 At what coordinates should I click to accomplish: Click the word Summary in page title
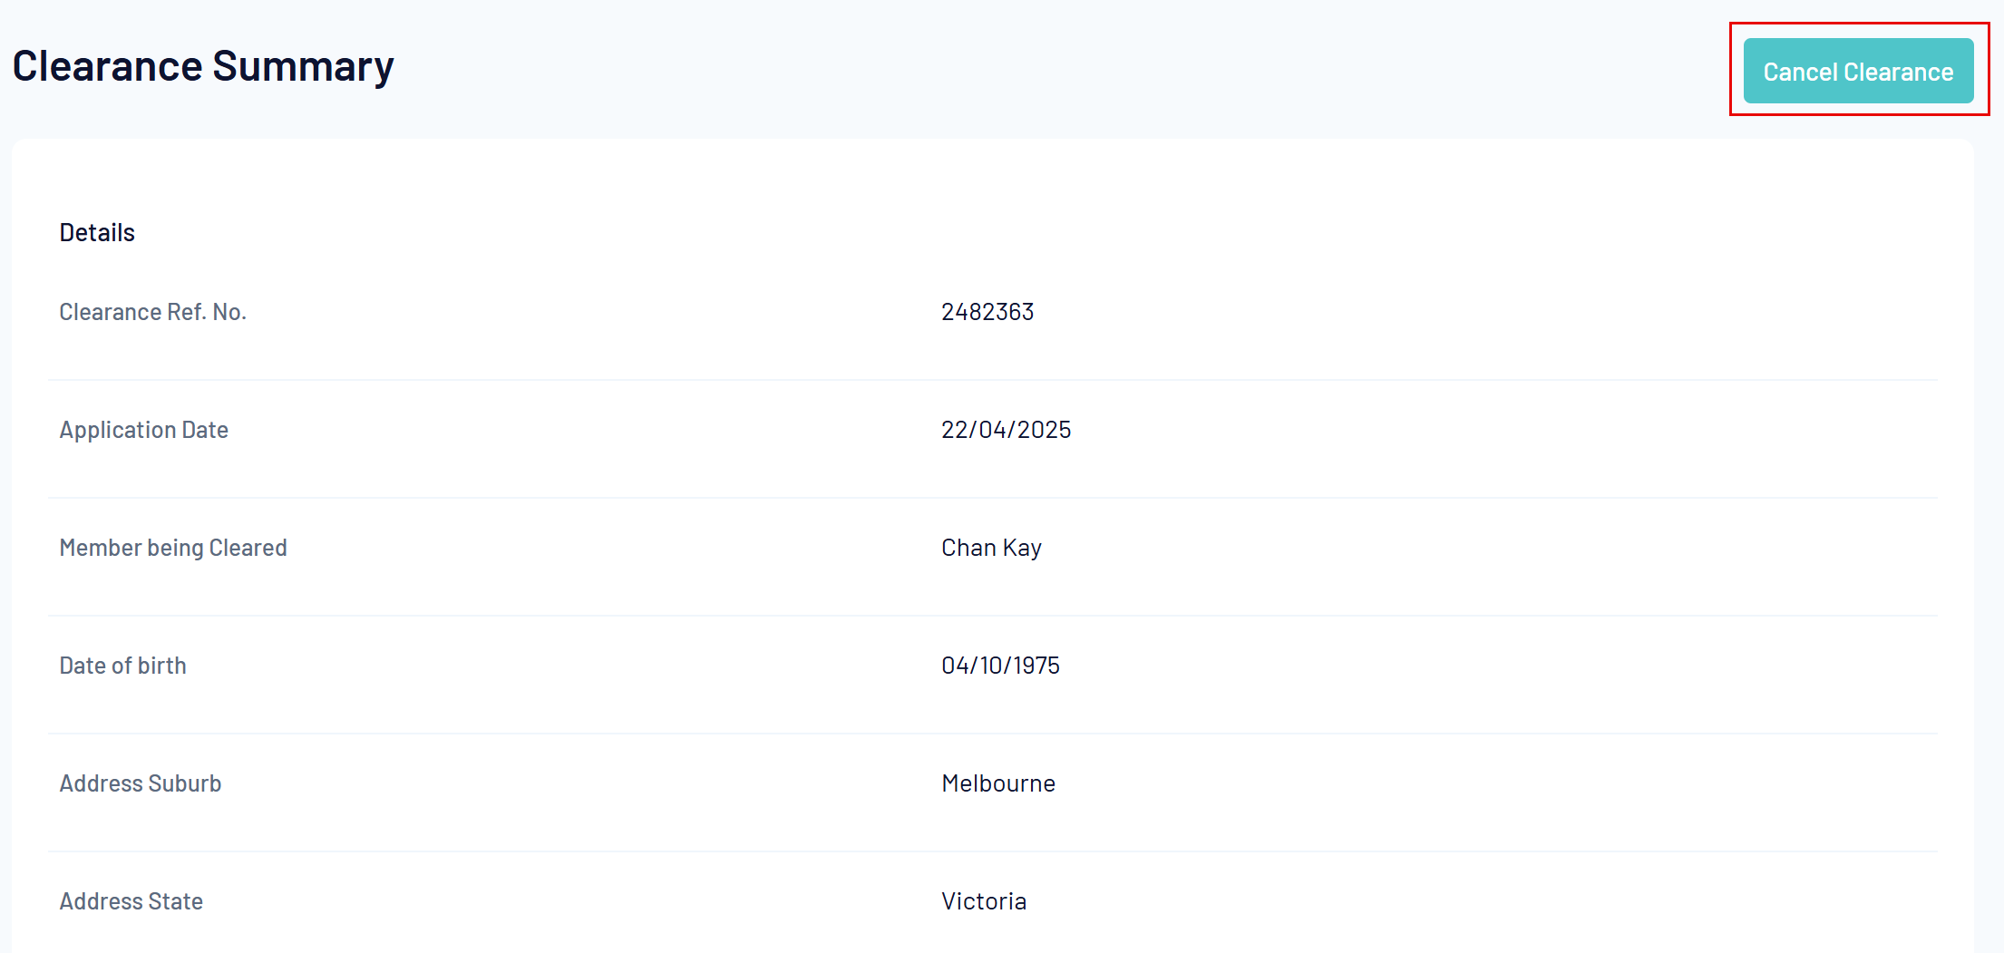(x=303, y=68)
